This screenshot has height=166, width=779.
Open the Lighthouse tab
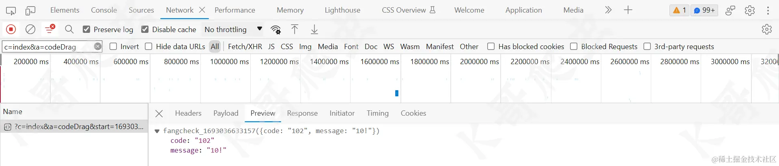[x=342, y=10]
